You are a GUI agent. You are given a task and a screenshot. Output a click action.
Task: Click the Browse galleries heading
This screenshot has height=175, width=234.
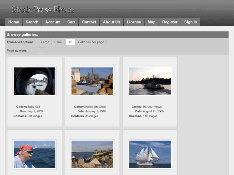(23, 35)
